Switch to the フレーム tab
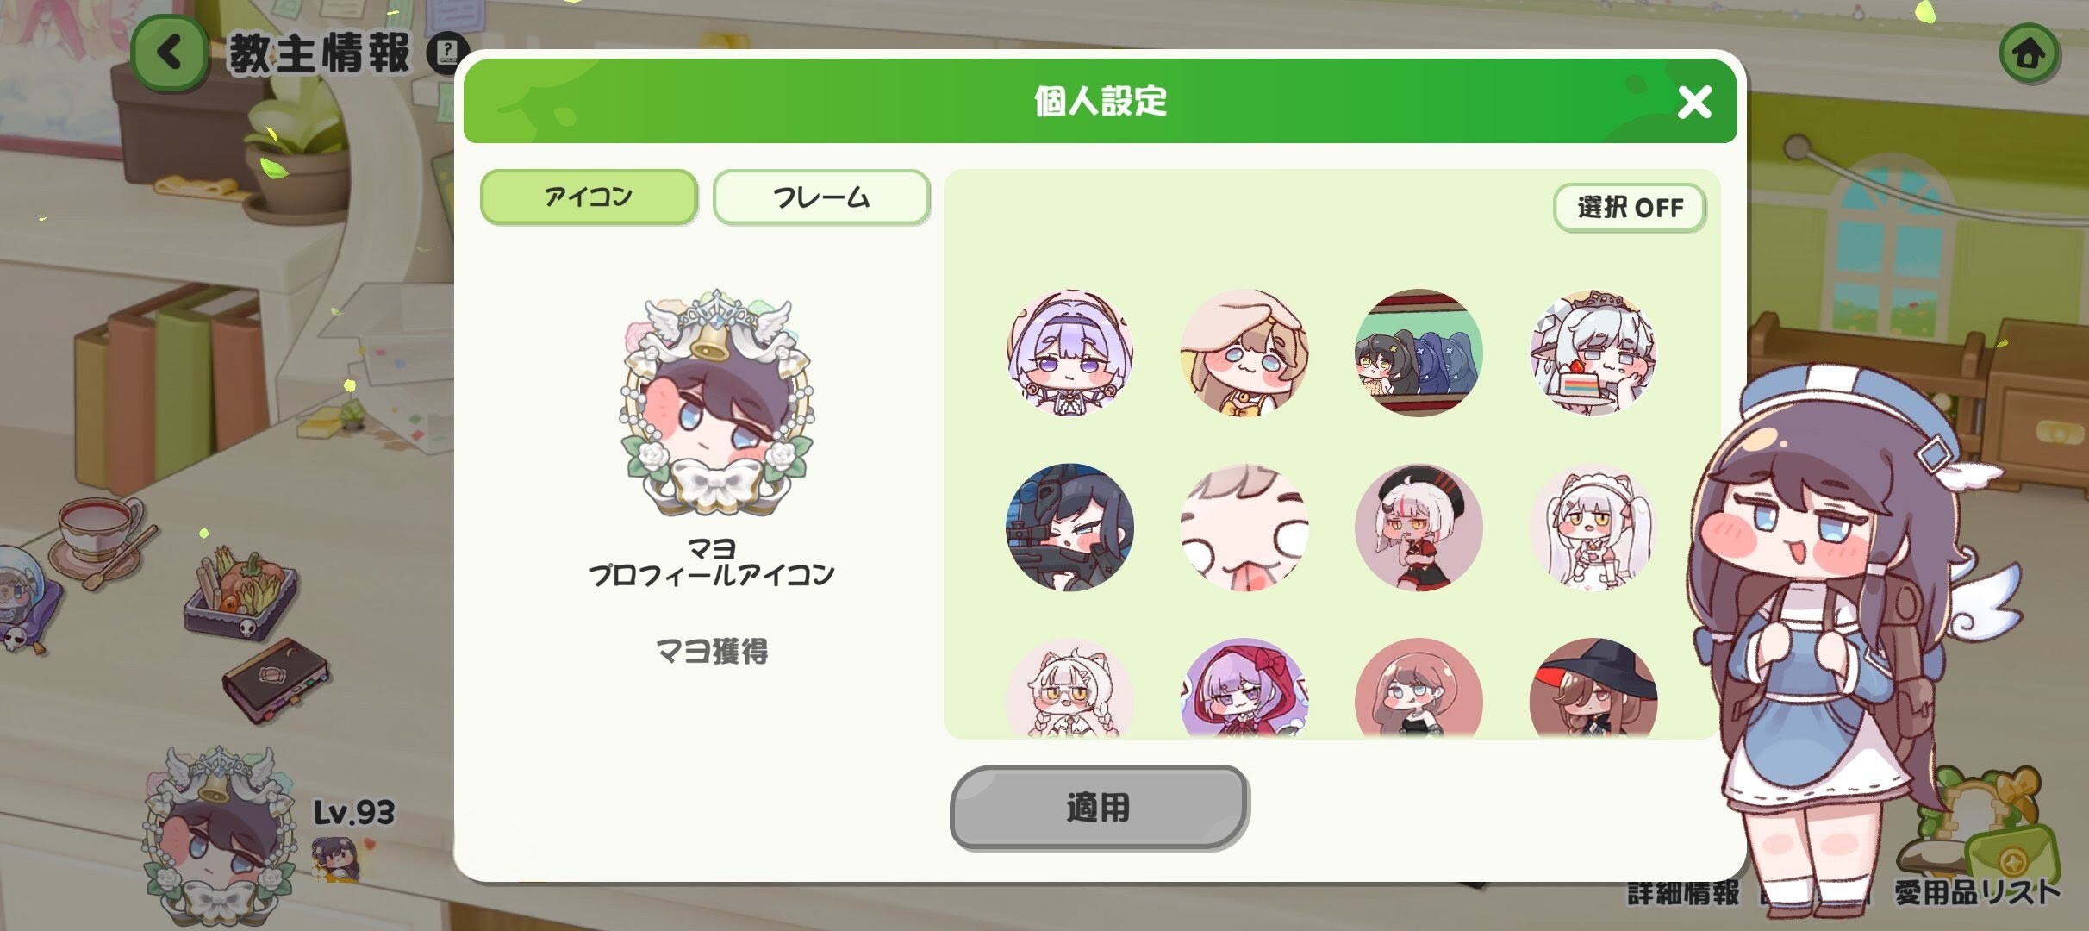The width and height of the screenshot is (2089, 931). click(821, 197)
